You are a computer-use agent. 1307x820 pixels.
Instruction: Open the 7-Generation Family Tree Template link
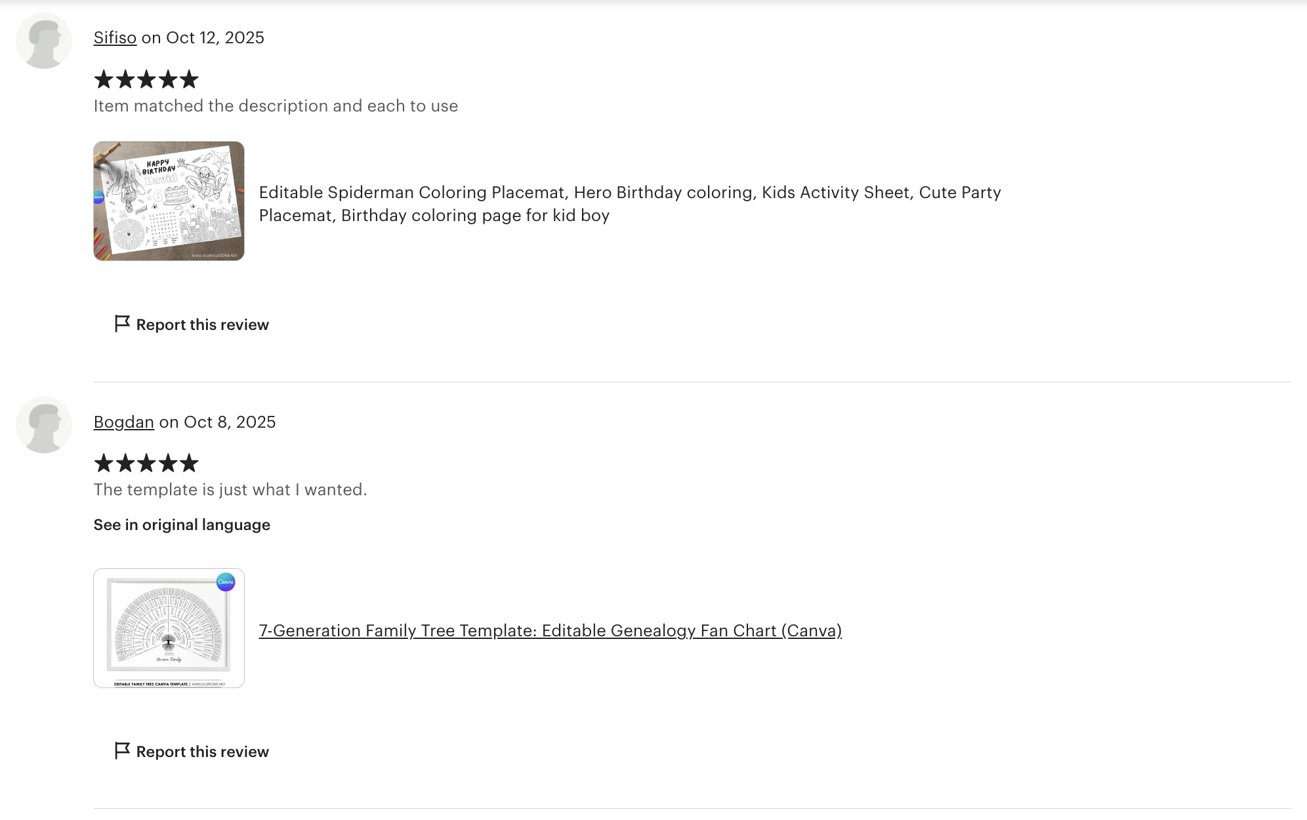point(550,630)
